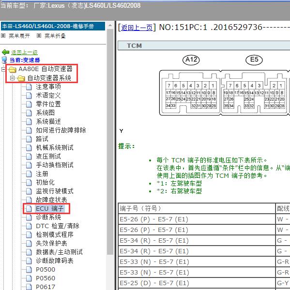Image resolution: width=290 pixels, height=290 pixels.
Task: Click the page icon beside 诊断故障码表
Action: pos(29,261)
